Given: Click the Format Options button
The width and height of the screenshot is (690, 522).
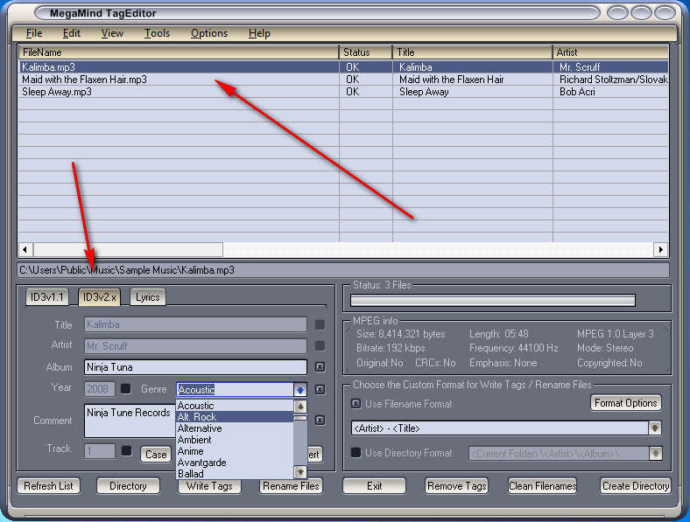Looking at the screenshot, I should [625, 403].
